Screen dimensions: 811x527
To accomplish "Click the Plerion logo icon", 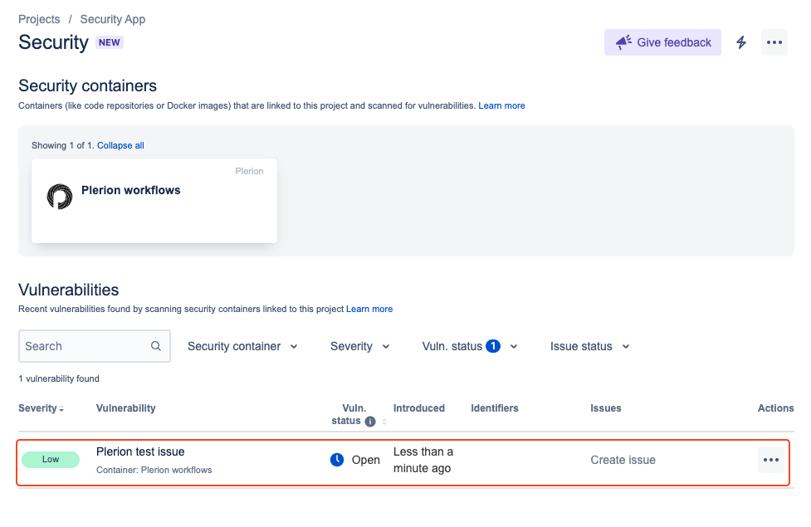I will click(x=60, y=197).
